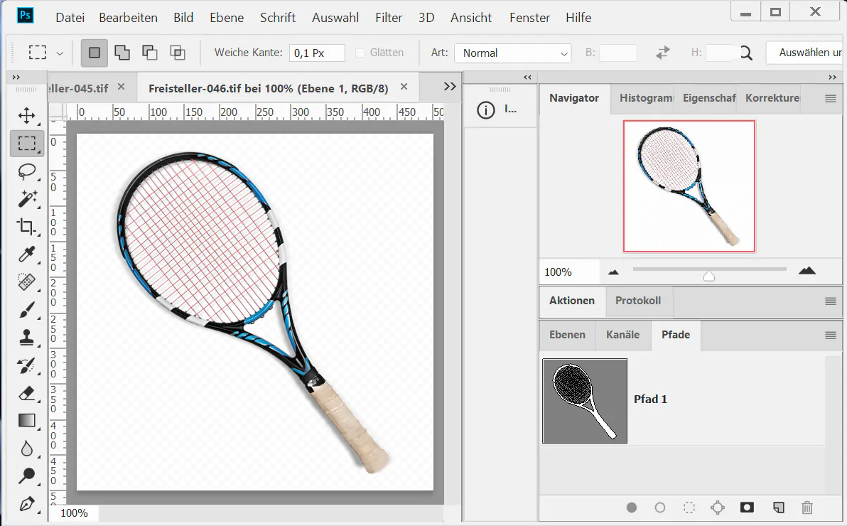Select the Eyedropper tool
847x526 pixels.
pos(26,254)
